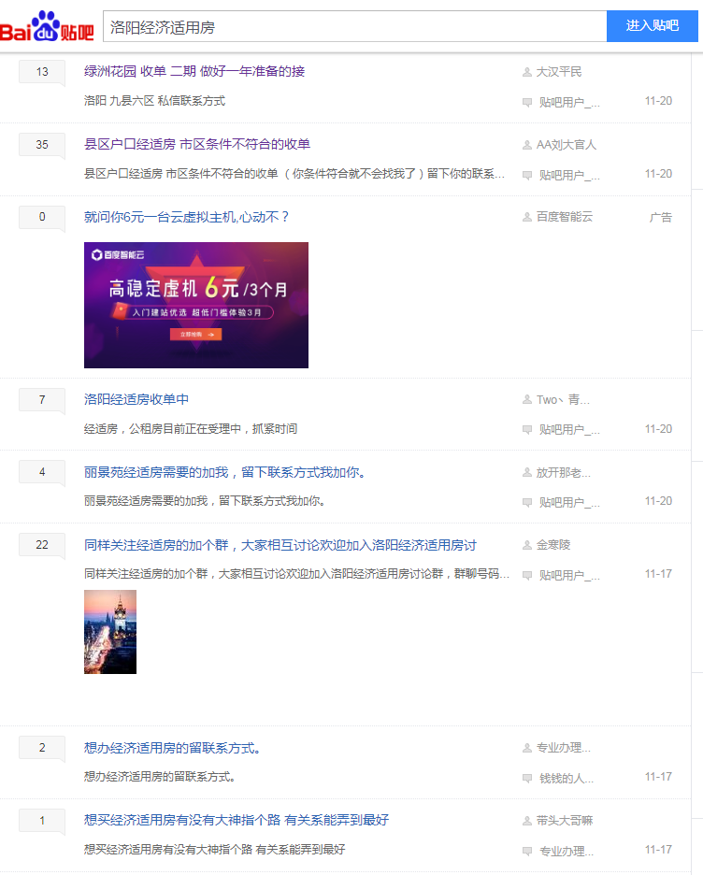
Task: Click reply bubble icon in 绿洲花园 row
Action: pyautogui.click(x=526, y=102)
